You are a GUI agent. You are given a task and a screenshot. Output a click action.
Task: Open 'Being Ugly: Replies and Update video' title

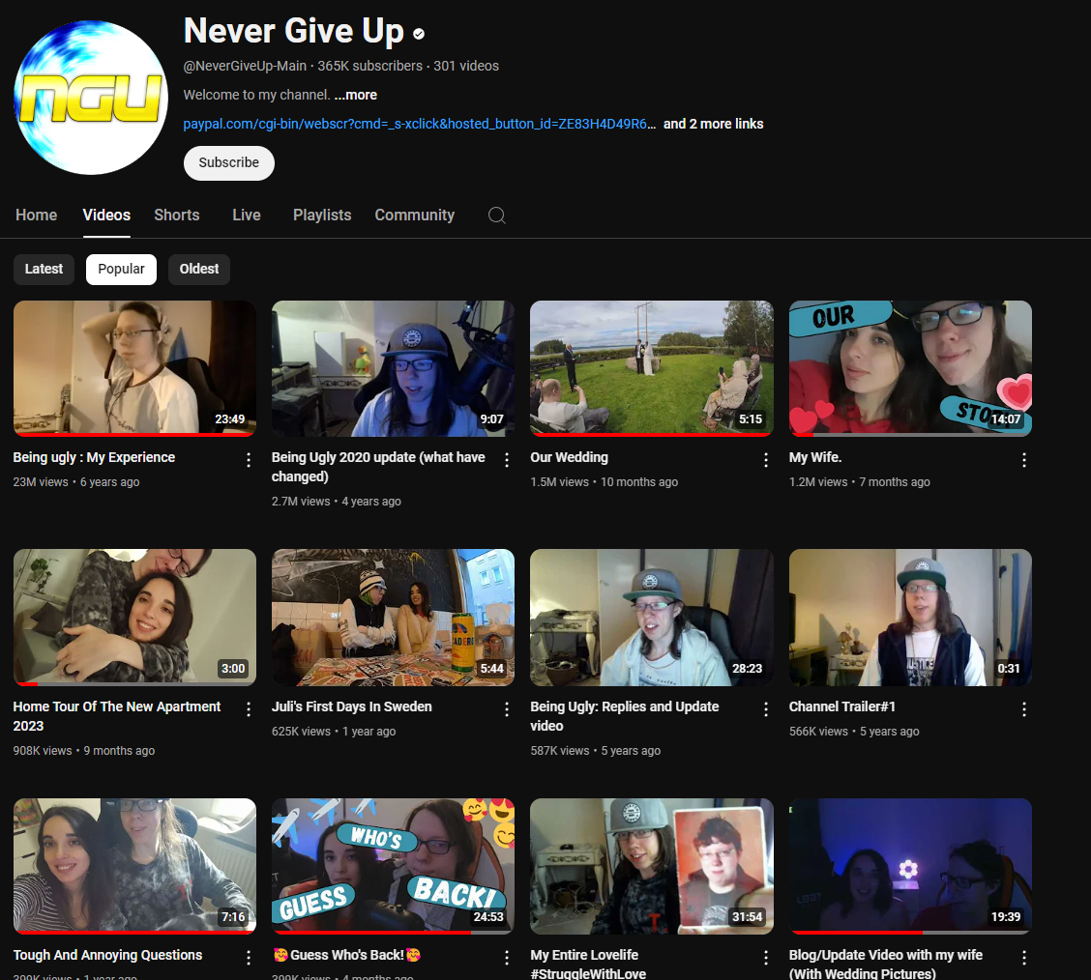point(624,716)
